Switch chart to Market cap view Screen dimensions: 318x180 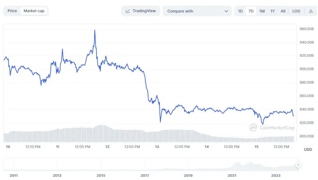[x=34, y=11]
